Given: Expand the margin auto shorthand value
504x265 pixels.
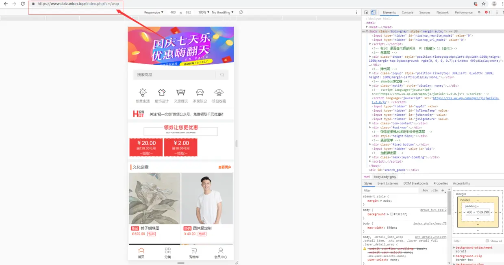Looking at the screenshot, I should point(380,201).
